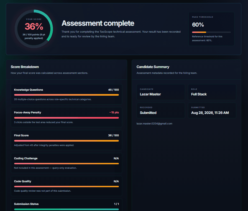Click the 'Final Score' label
Viewport: 248px width, 211px height.
pos(21,136)
